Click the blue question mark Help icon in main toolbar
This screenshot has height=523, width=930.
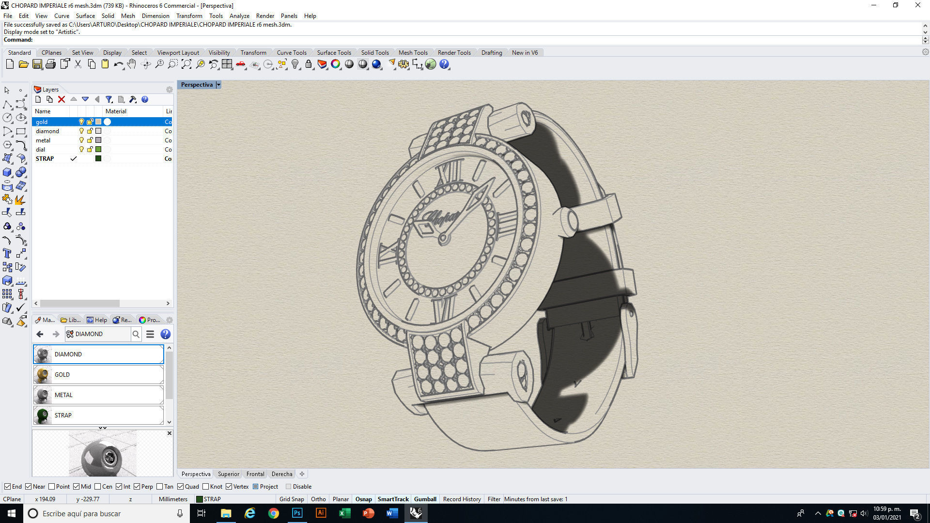[x=444, y=64]
